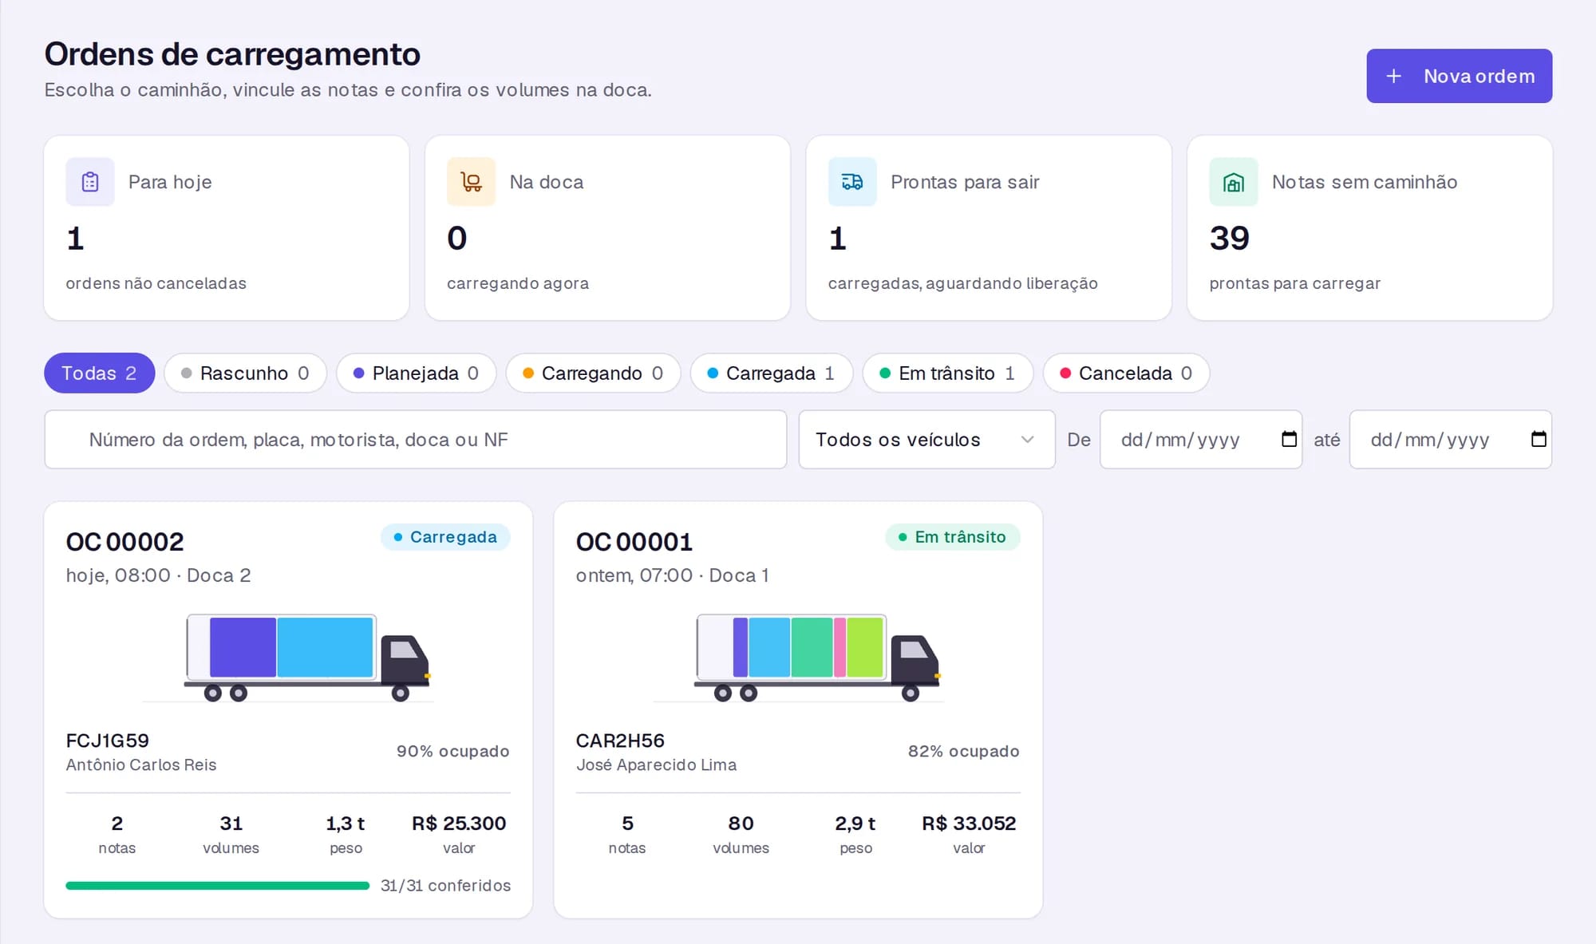The width and height of the screenshot is (1596, 944).
Task: Open the Todos os veículos dropdown
Action: [926, 439]
